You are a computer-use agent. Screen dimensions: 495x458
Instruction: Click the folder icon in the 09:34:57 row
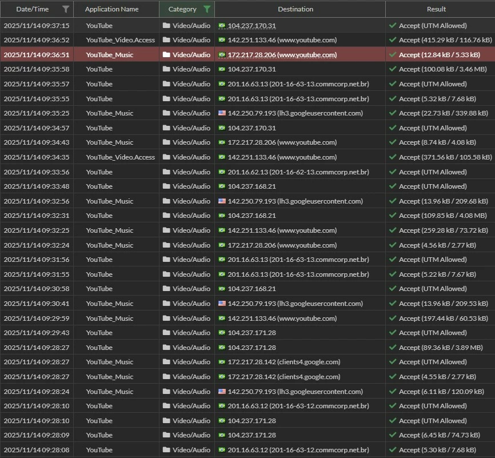[x=166, y=128]
